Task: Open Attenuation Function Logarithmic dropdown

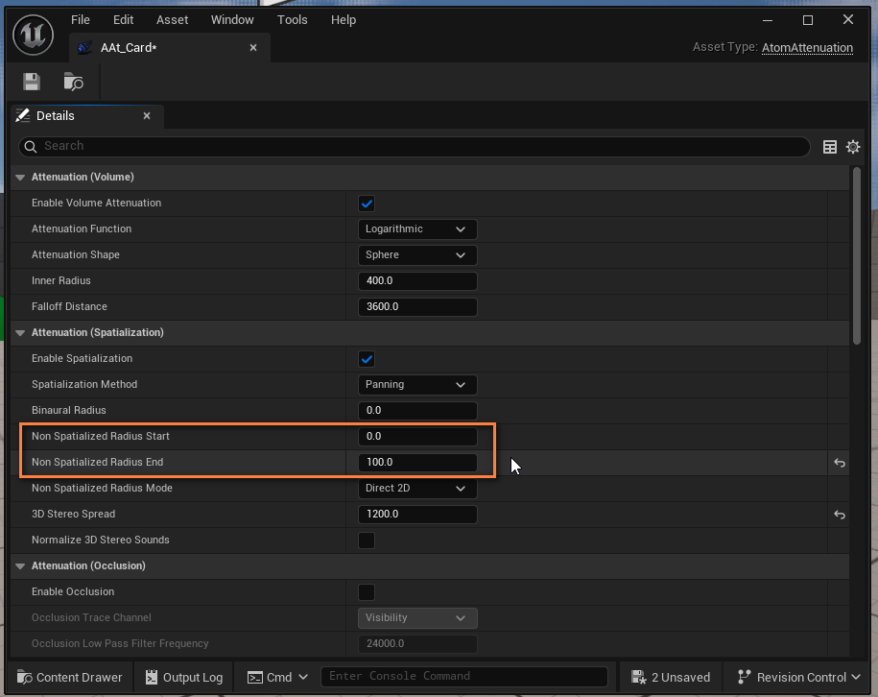Action: 417,229
